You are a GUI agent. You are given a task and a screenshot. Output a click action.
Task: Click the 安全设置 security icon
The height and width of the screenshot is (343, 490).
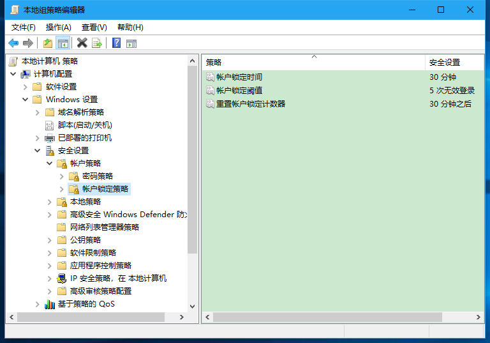(50, 151)
